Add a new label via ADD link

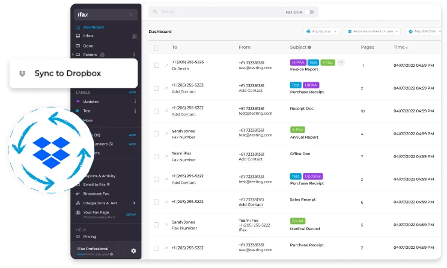tap(132, 93)
